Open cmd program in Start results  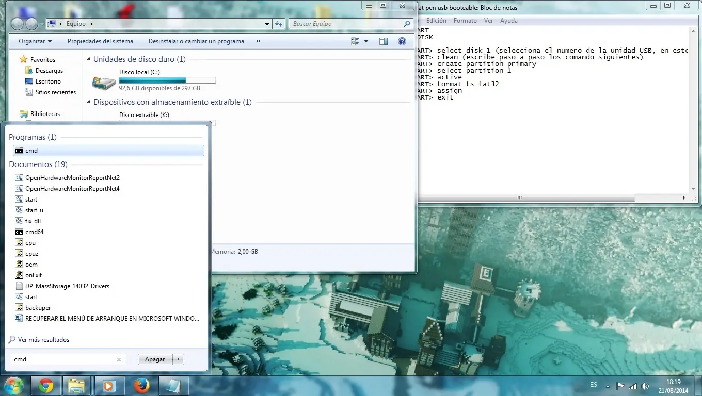[108, 151]
